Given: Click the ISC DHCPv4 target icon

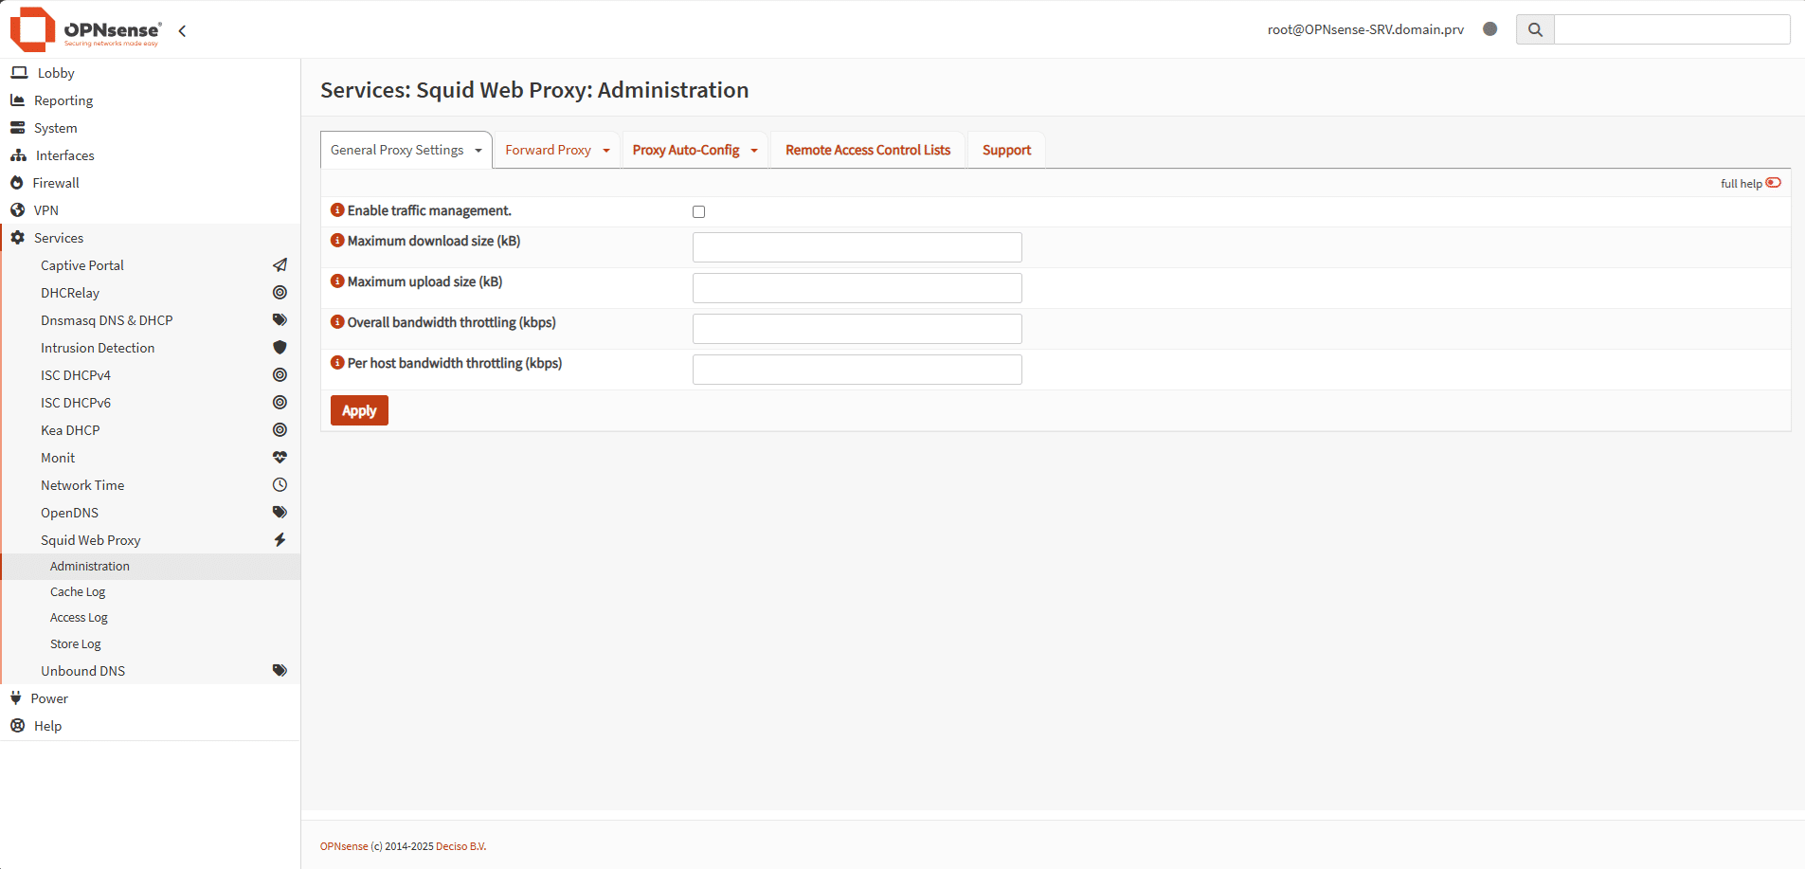Looking at the screenshot, I should 280,375.
